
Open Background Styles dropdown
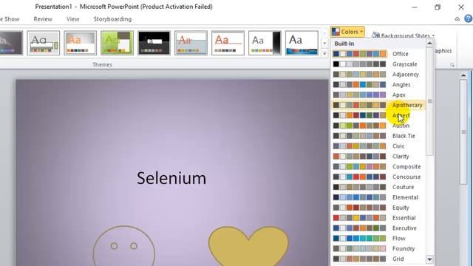403,35
